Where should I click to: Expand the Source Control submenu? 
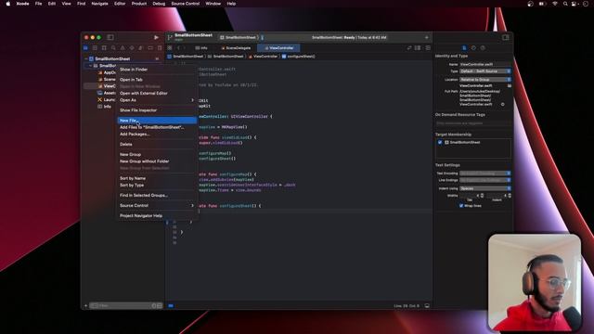(157, 206)
